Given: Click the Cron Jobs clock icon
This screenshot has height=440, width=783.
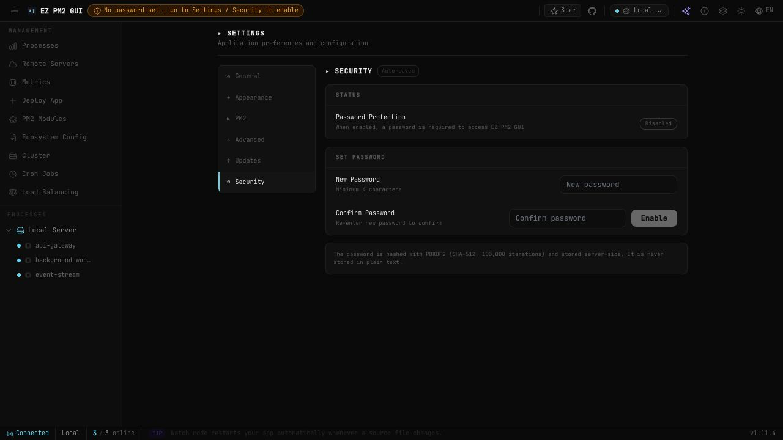Looking at the screenshot, I should point(13,174).
